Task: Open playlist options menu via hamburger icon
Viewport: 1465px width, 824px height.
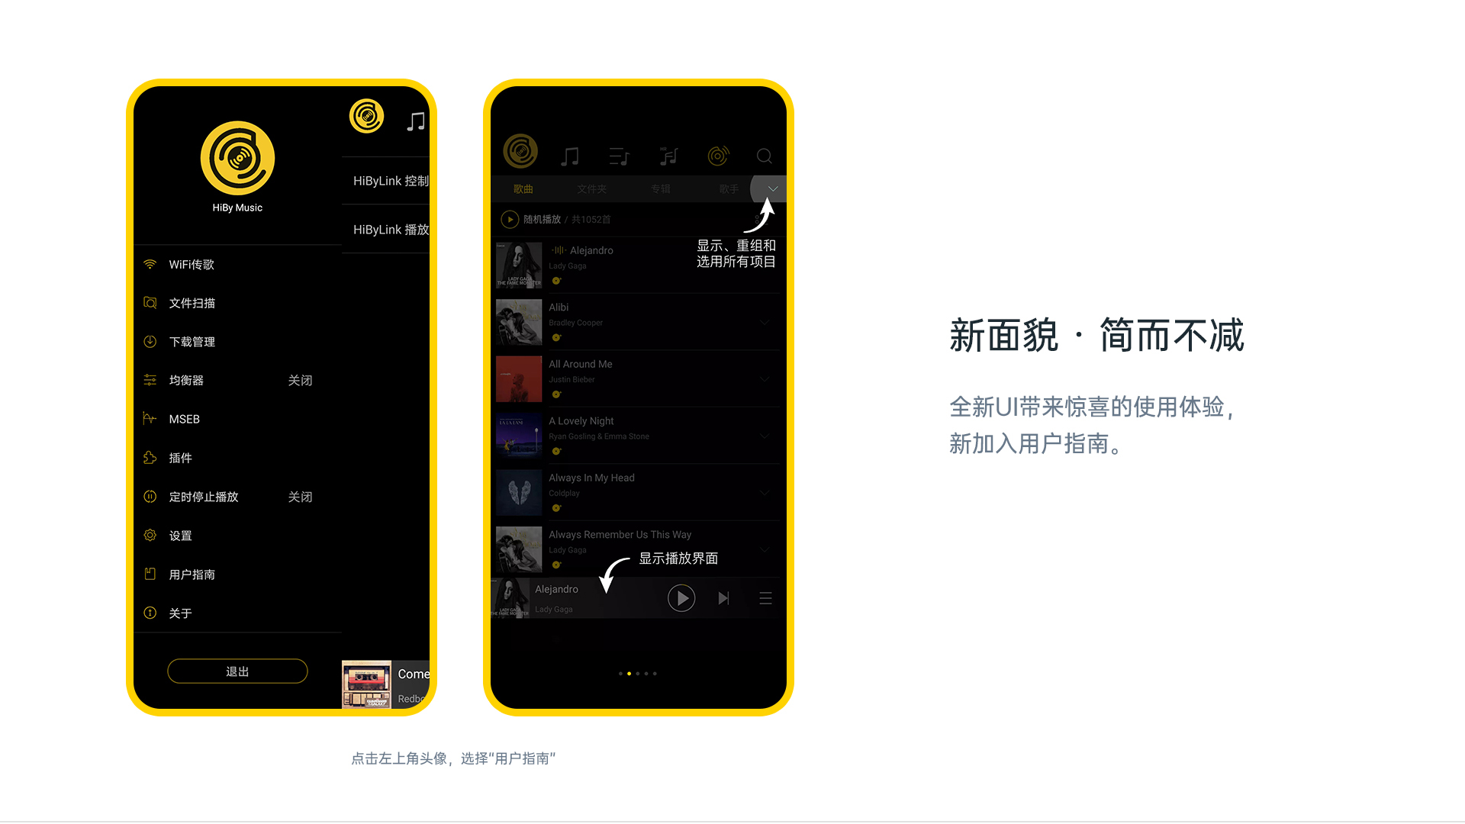Action: [x=765, y=597]
